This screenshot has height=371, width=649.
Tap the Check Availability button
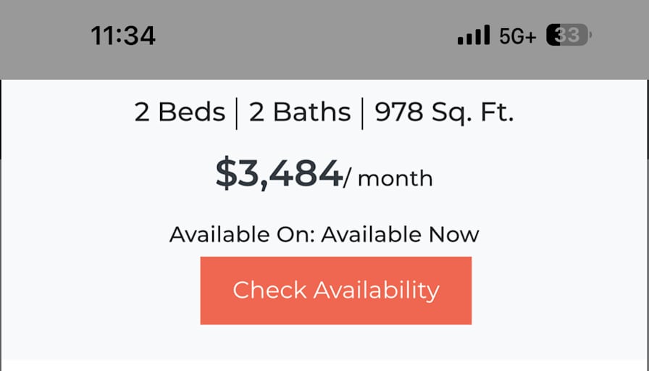(335, 291)
